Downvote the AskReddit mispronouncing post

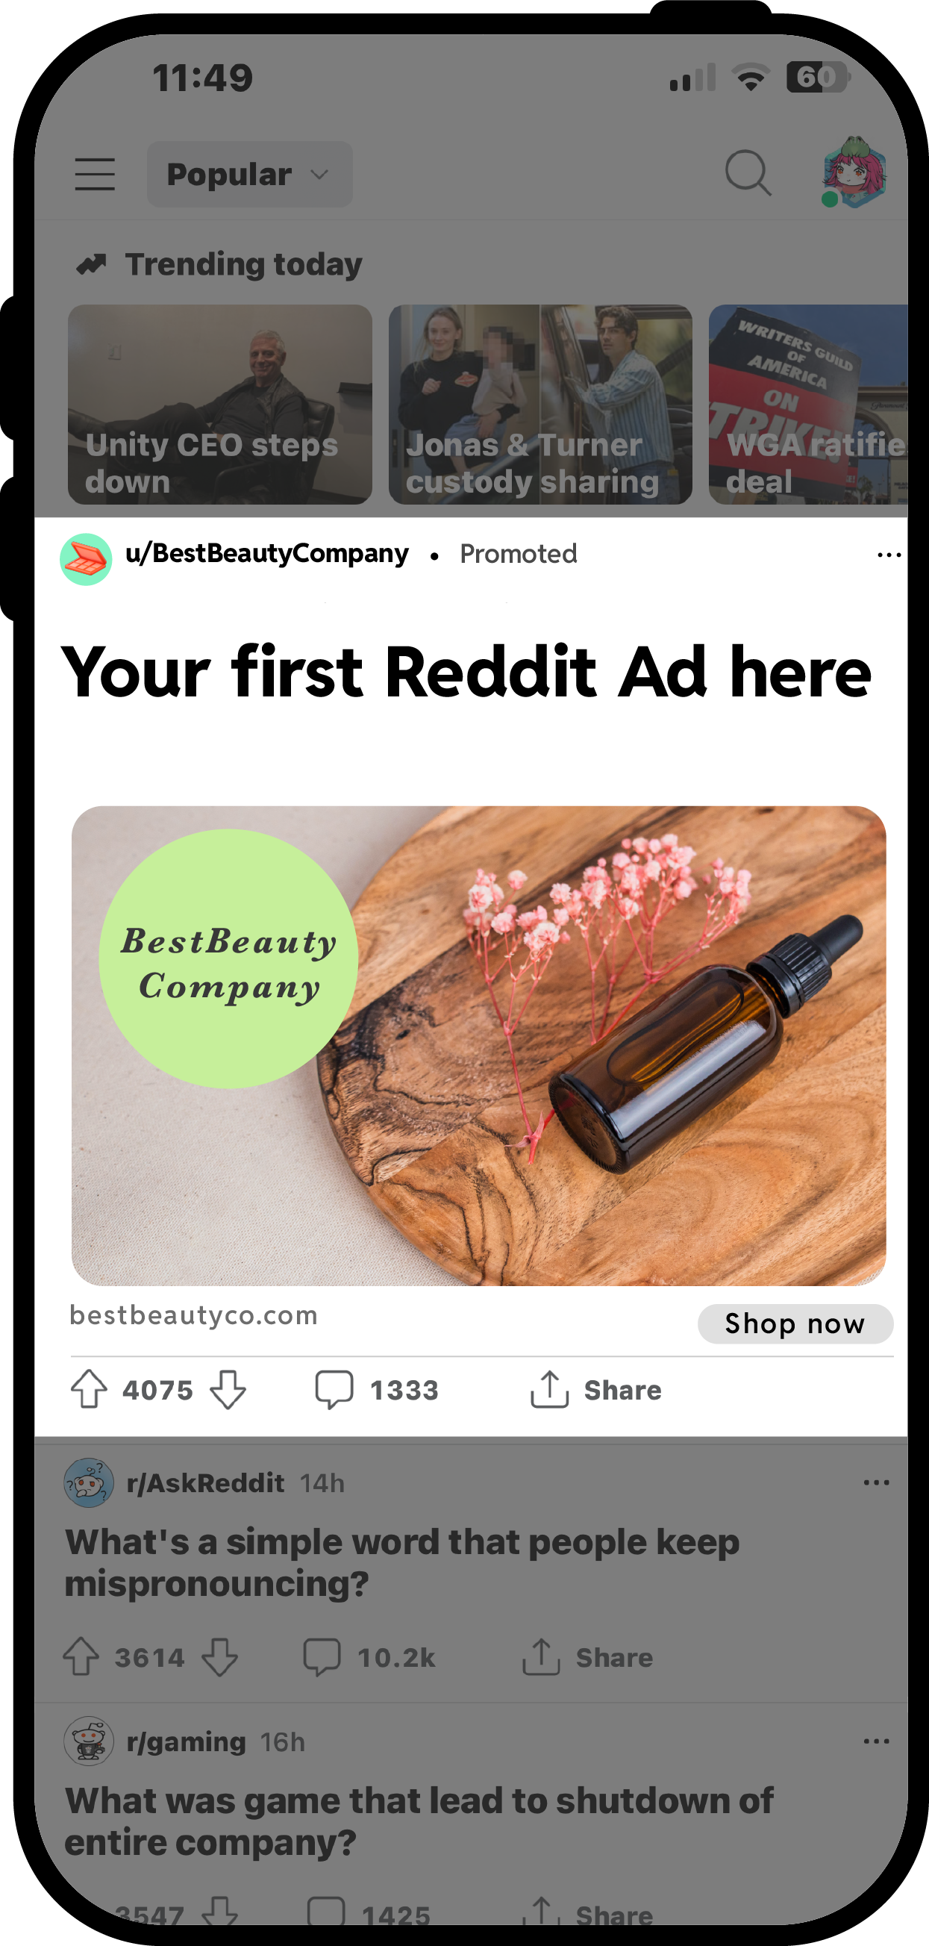click(x=220, y=1656)
